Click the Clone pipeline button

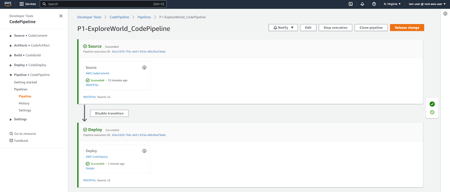371,27
